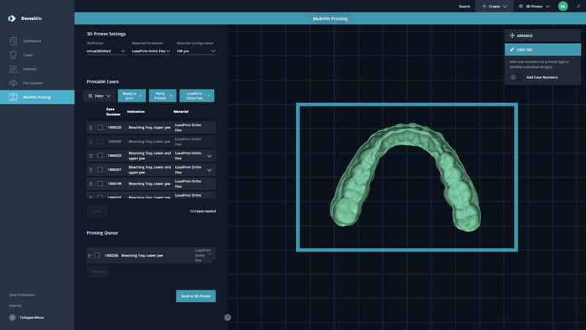Open the Material Configuration 100 µm dropdown
The width and height of the screenshot is (586, 330).
click(x=196, y=51)
